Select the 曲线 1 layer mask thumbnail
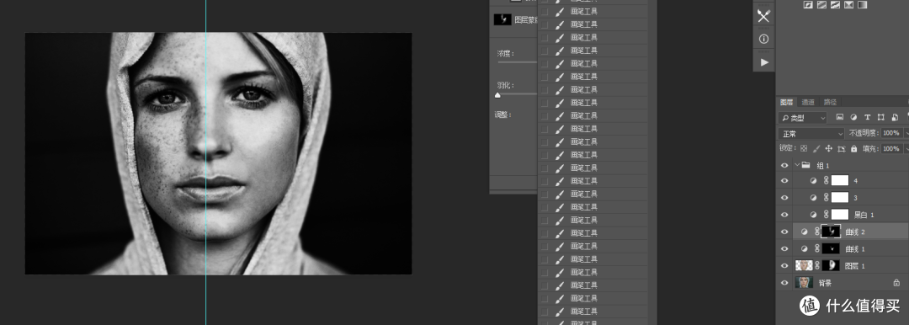Image resolution: width=909 pixels, height=325 pixels. [x=831, y=248]
